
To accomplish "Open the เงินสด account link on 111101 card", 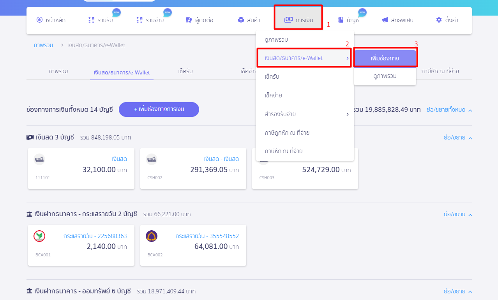I will [x=119, y=159].
